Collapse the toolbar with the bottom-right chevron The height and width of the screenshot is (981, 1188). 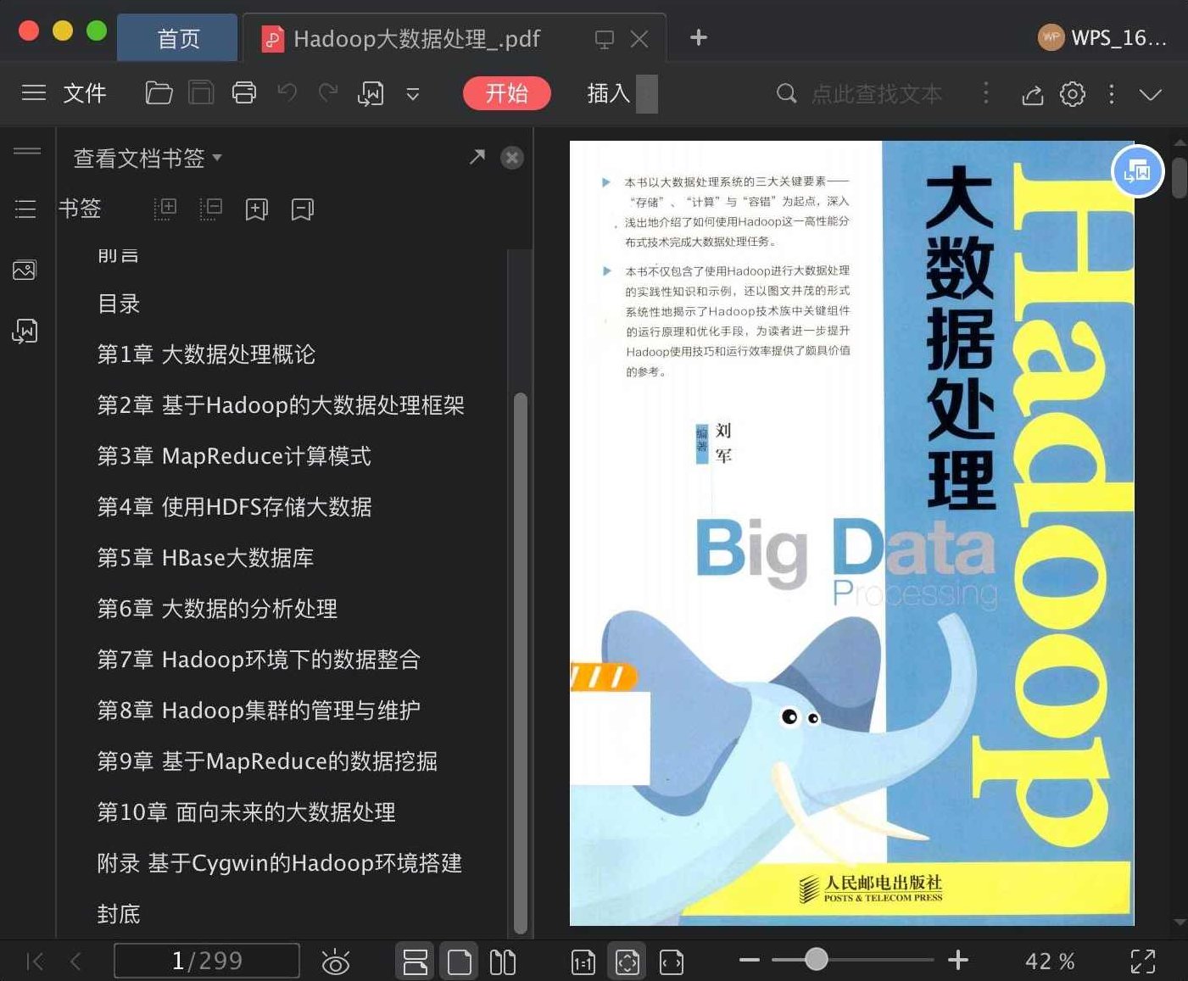point(1151,94)
